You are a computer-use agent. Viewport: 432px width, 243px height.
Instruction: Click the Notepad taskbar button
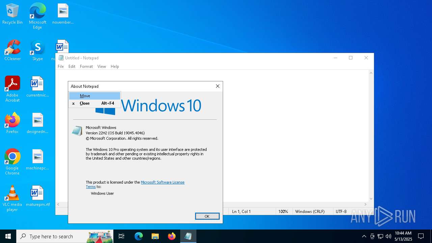tap(188, 236)
